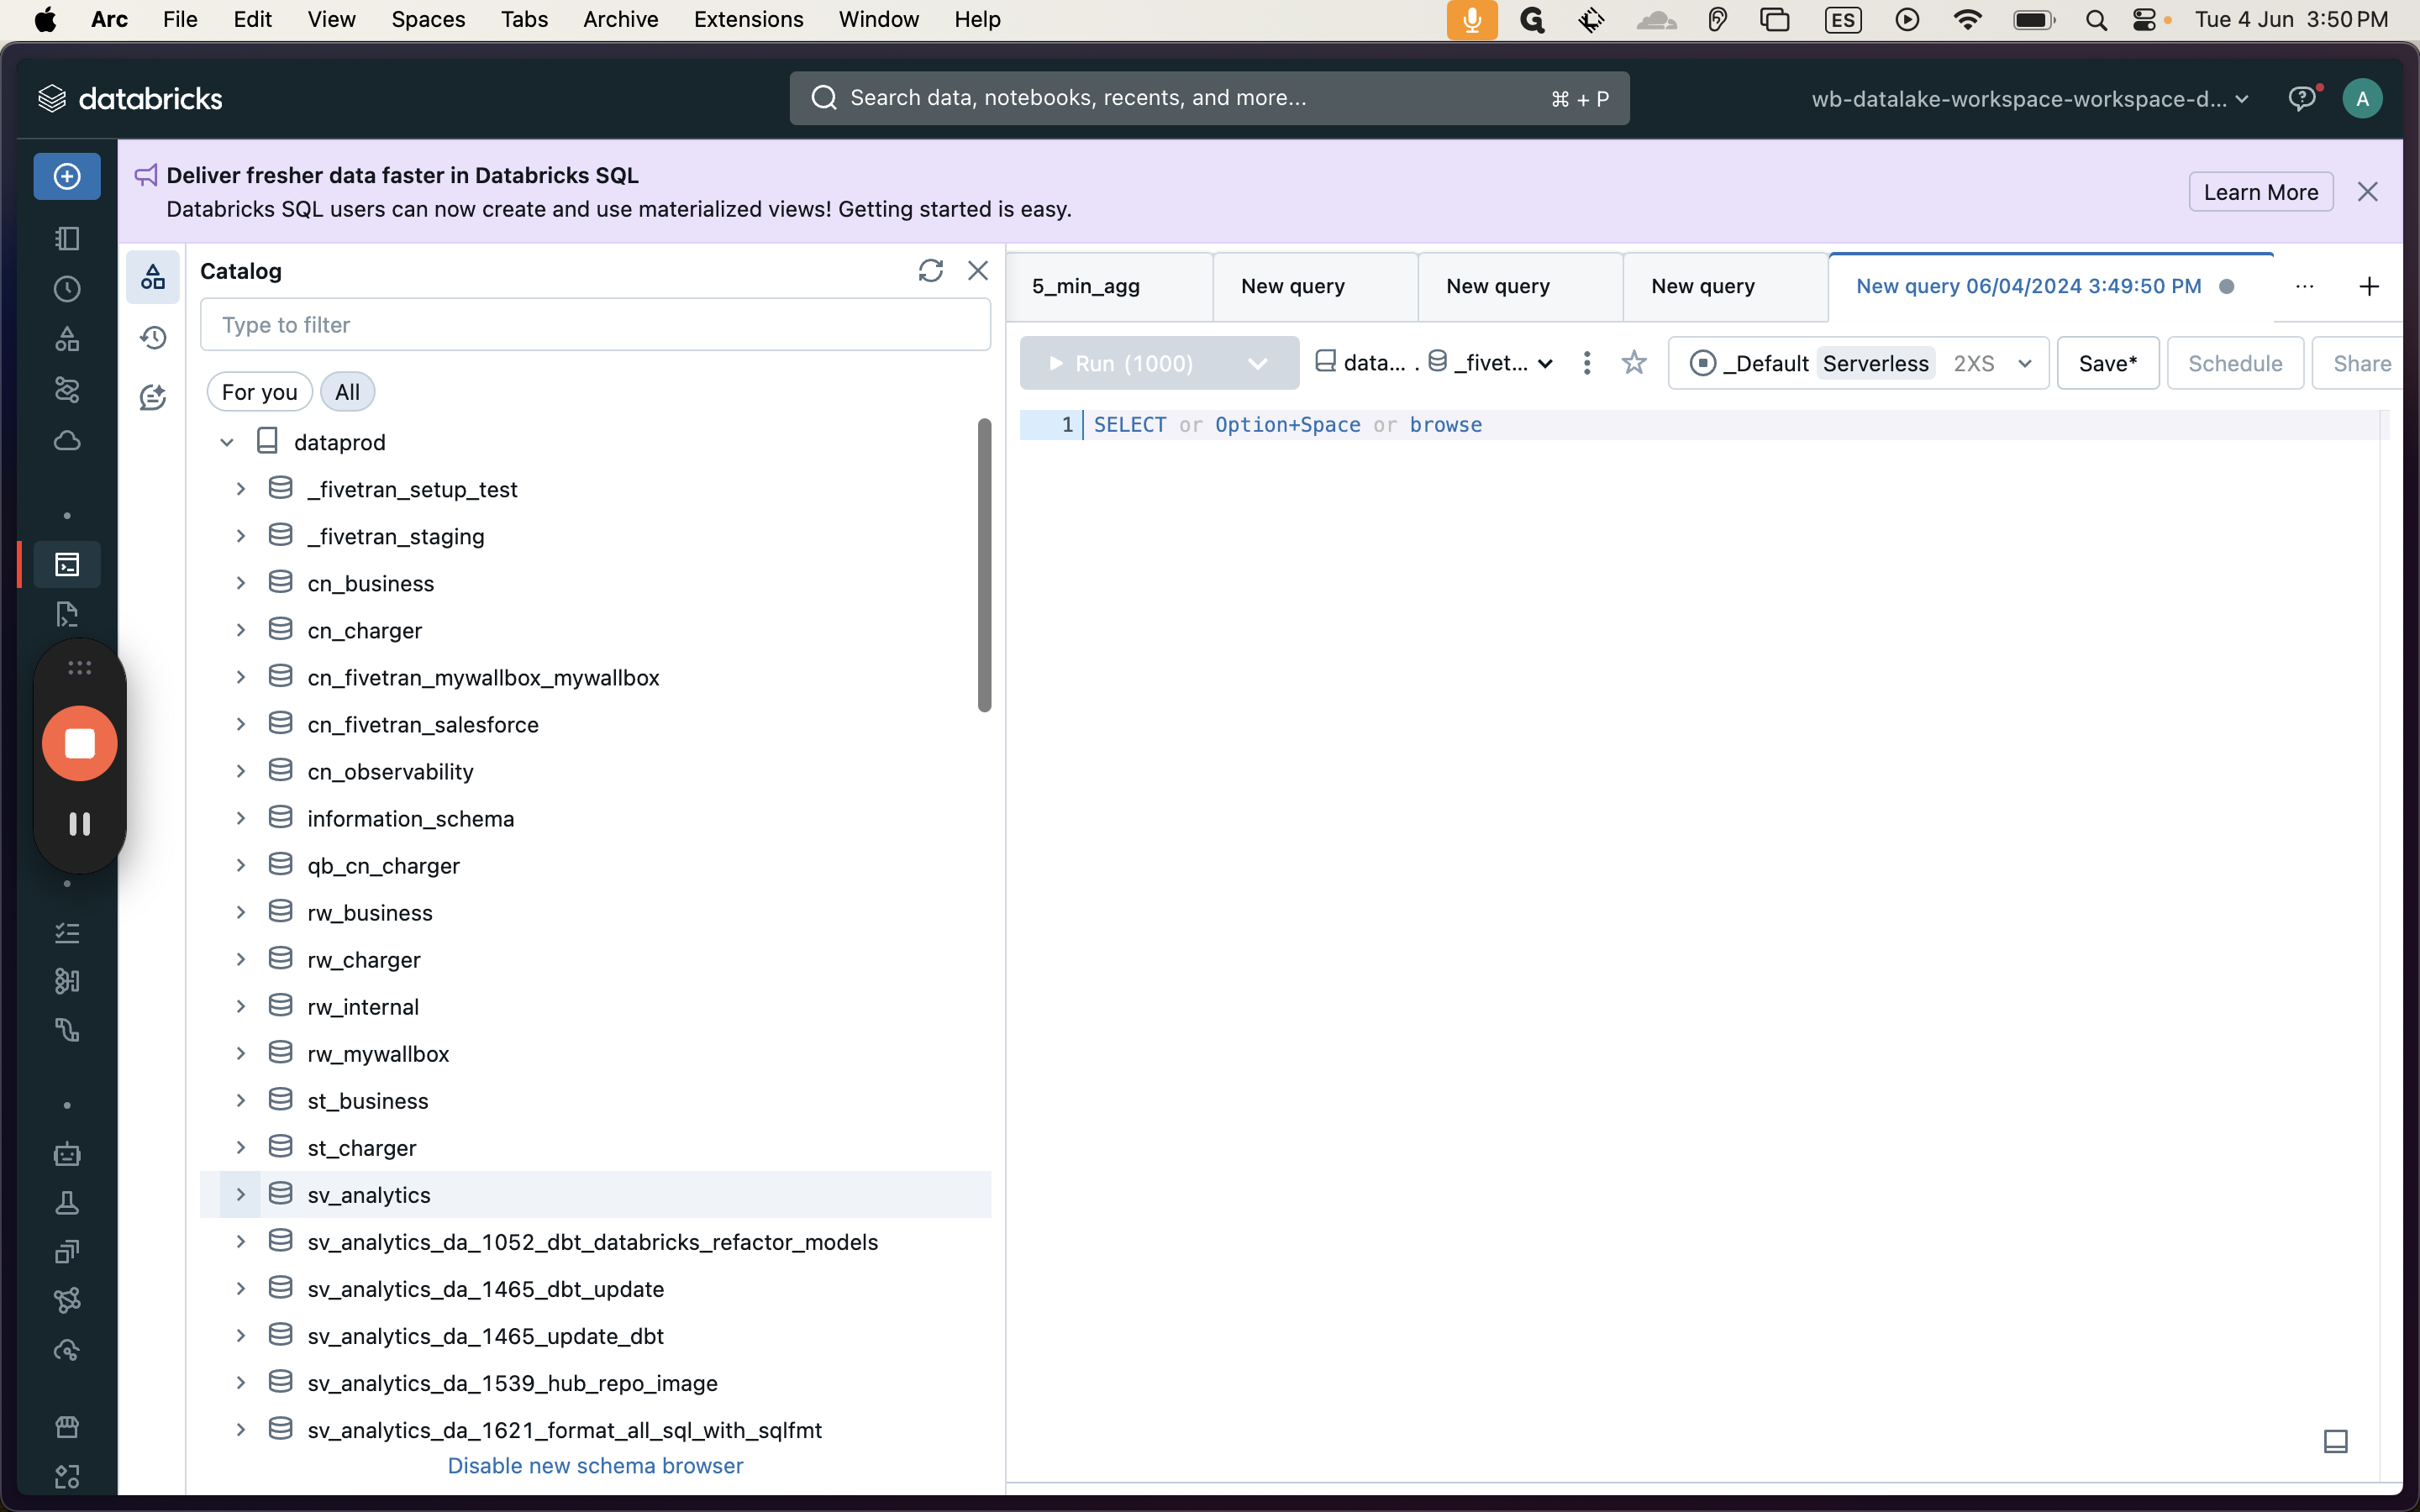Star this query as favorite
This screenshot has height=1512, width=2420.
1634,362
